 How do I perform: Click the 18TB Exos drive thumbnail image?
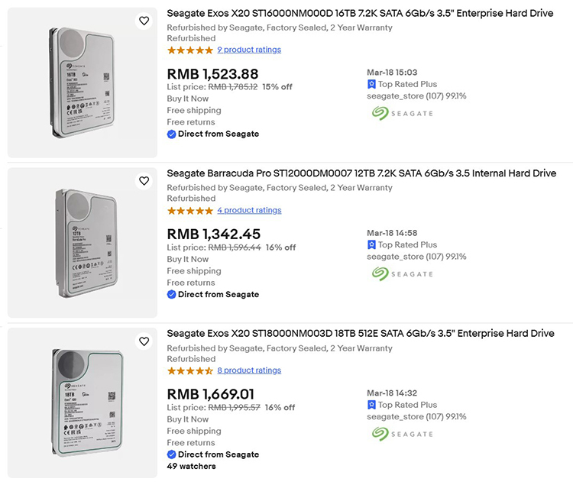tap(83, 403)
